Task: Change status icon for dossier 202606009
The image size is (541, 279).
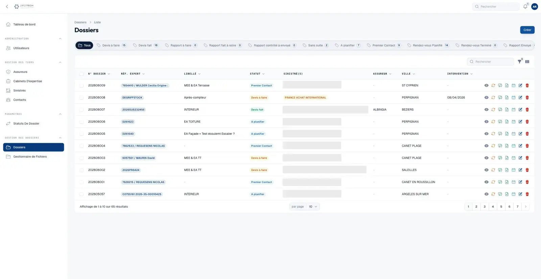Action: point(493,85)
